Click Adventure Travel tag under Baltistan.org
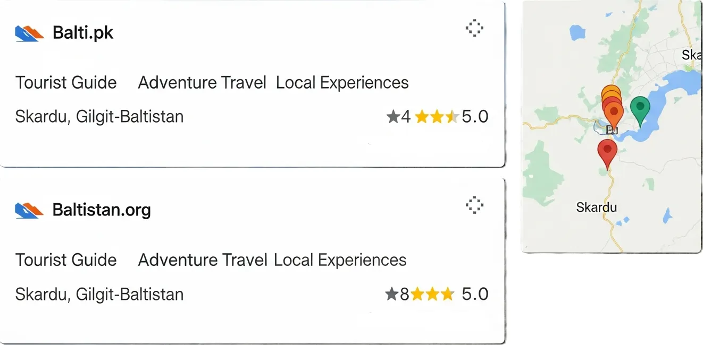 tap(202, 260)
